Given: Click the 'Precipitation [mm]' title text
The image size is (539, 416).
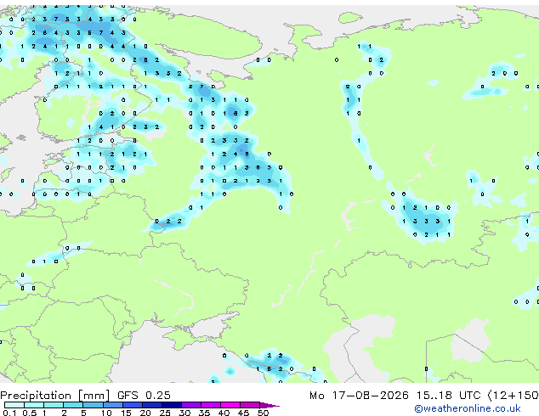Looking at the screenshot, I should (54, 396).
